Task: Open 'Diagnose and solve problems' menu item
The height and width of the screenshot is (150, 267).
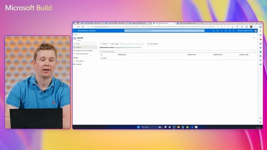Action: pos(84,51)
